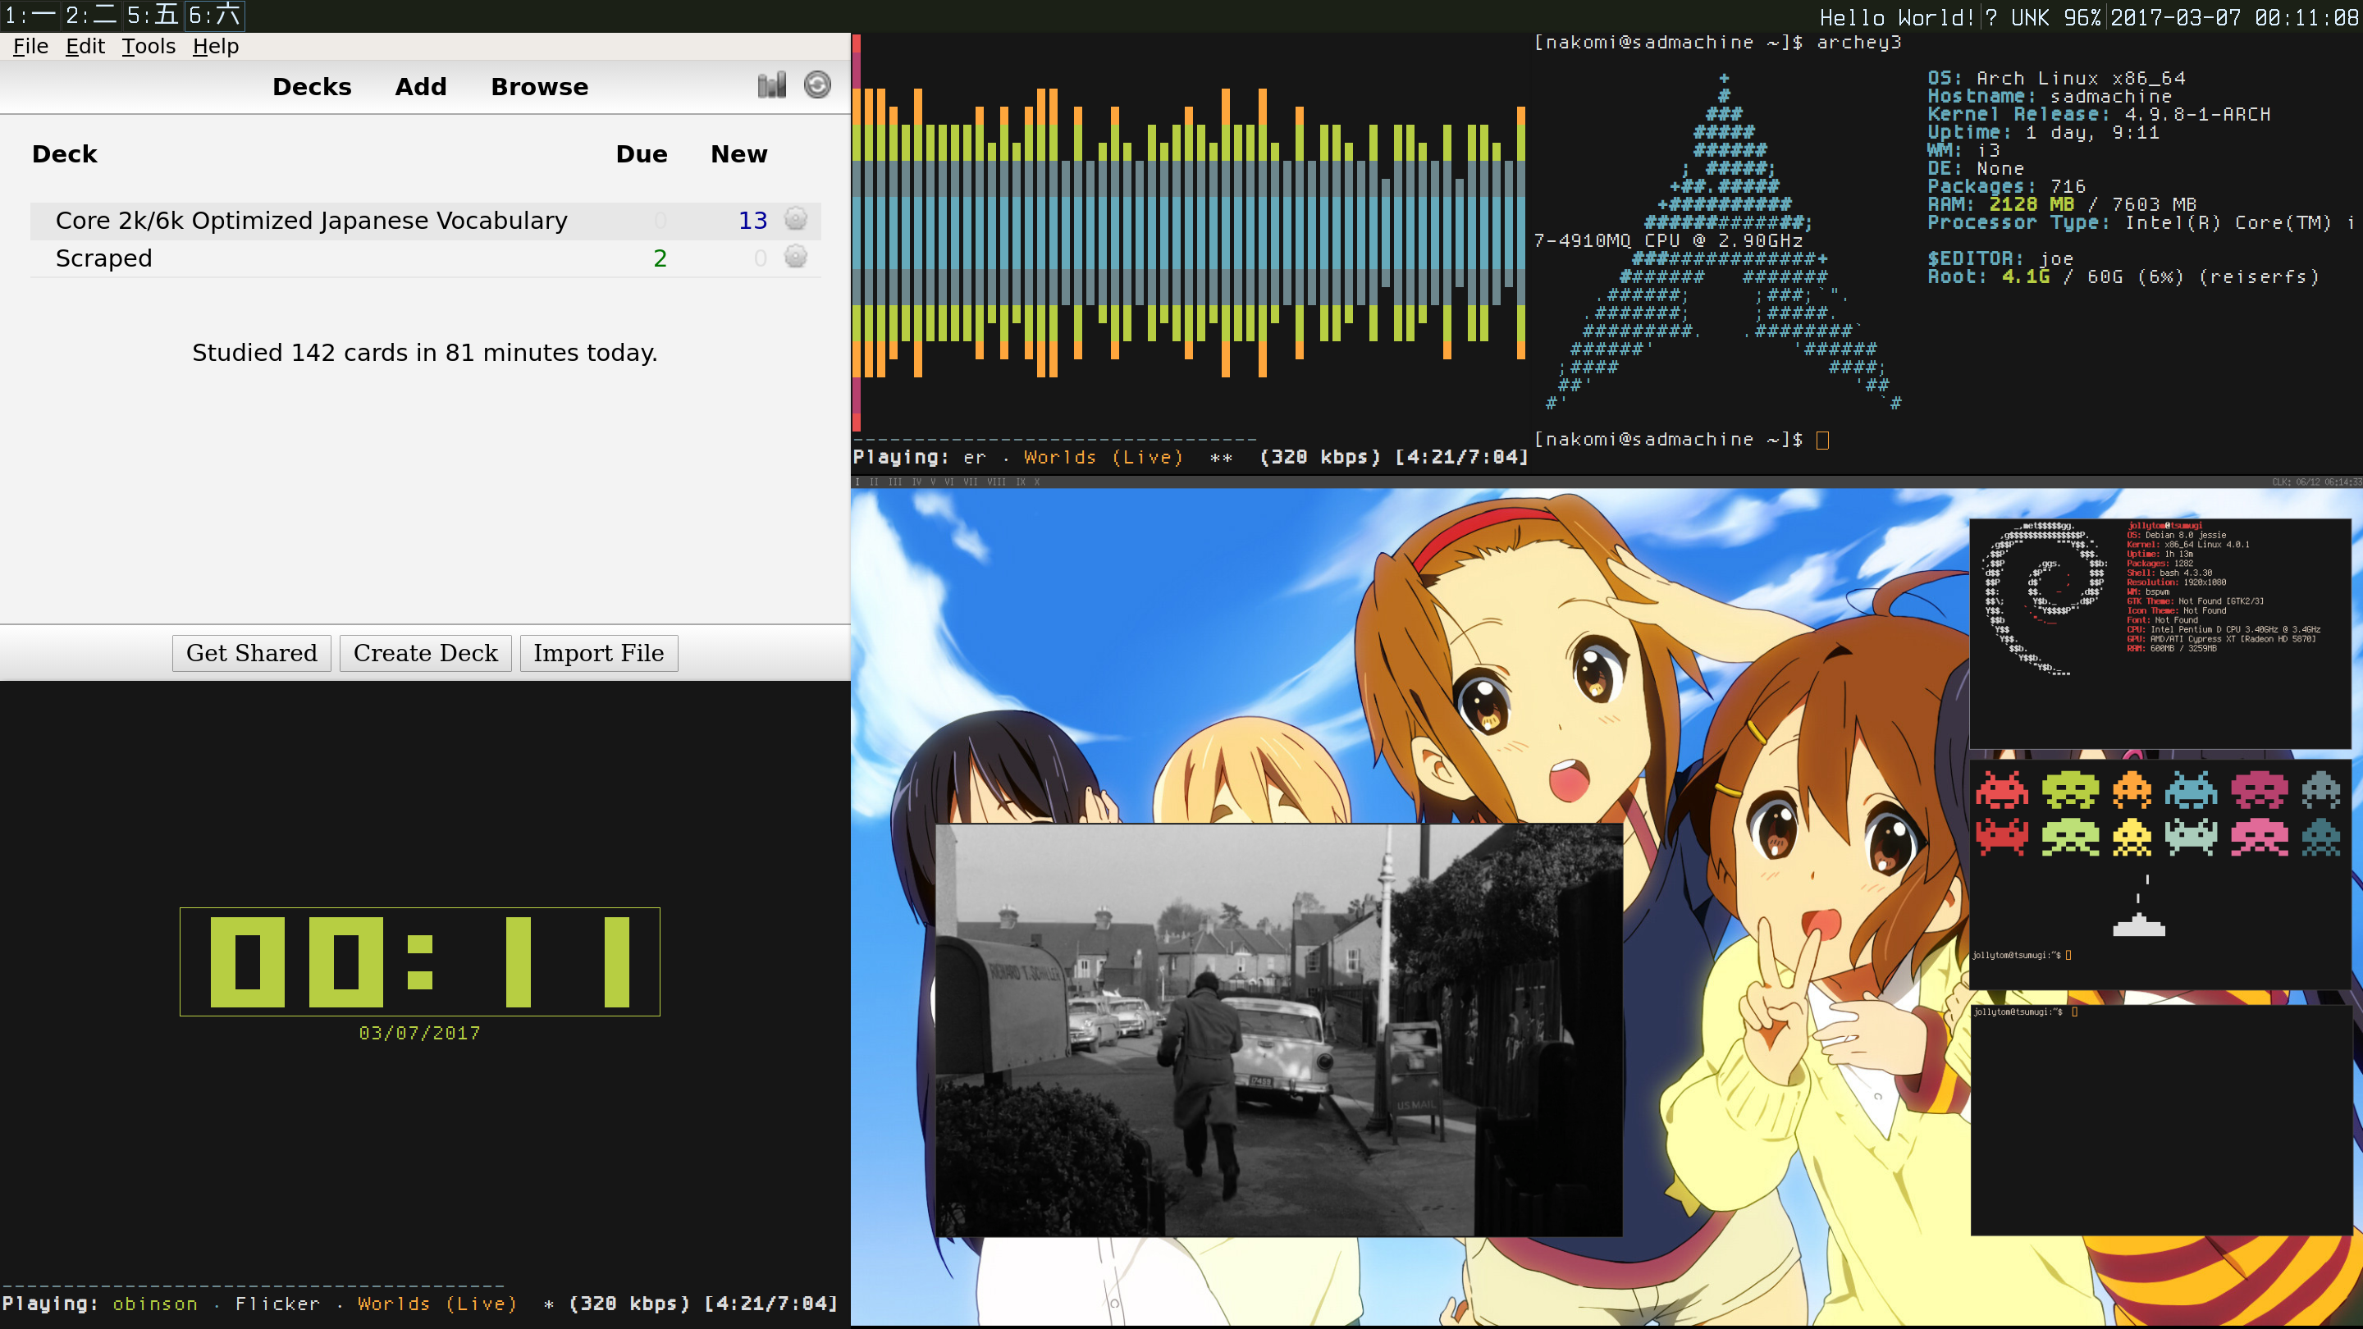Switch to i3 workspace 2
The width and height of the screenshot is (2363, 1329).
[x=91, y=15]
